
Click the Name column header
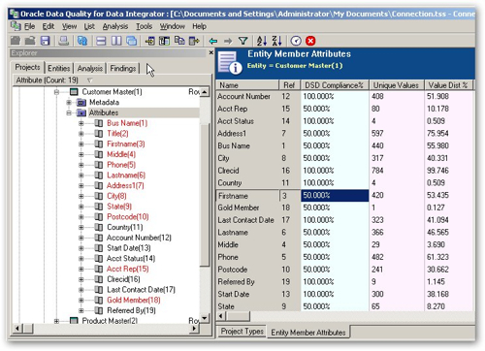tap(247, 85)
